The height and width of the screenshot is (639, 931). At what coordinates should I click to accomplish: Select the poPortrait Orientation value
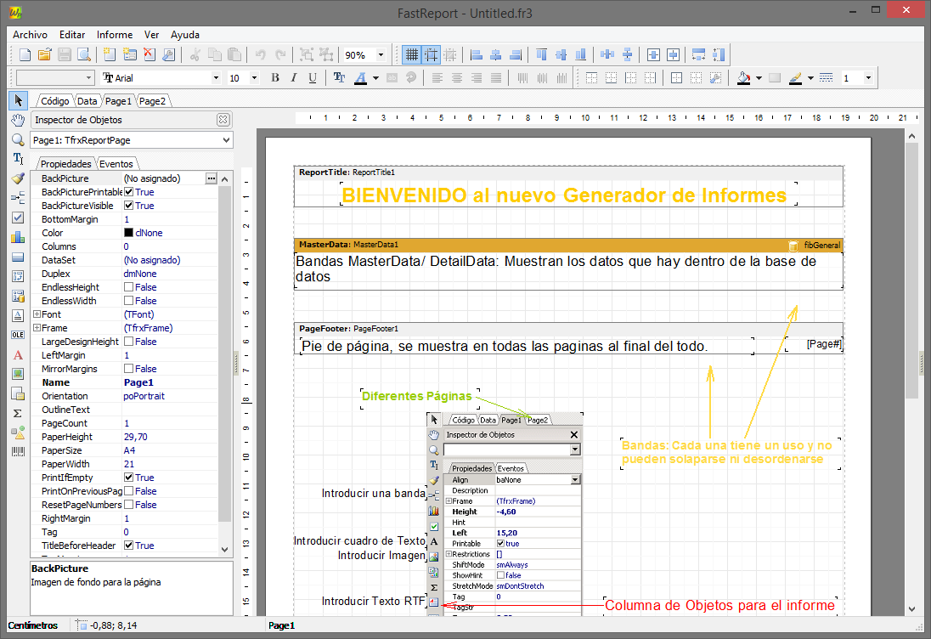[144, 396]
